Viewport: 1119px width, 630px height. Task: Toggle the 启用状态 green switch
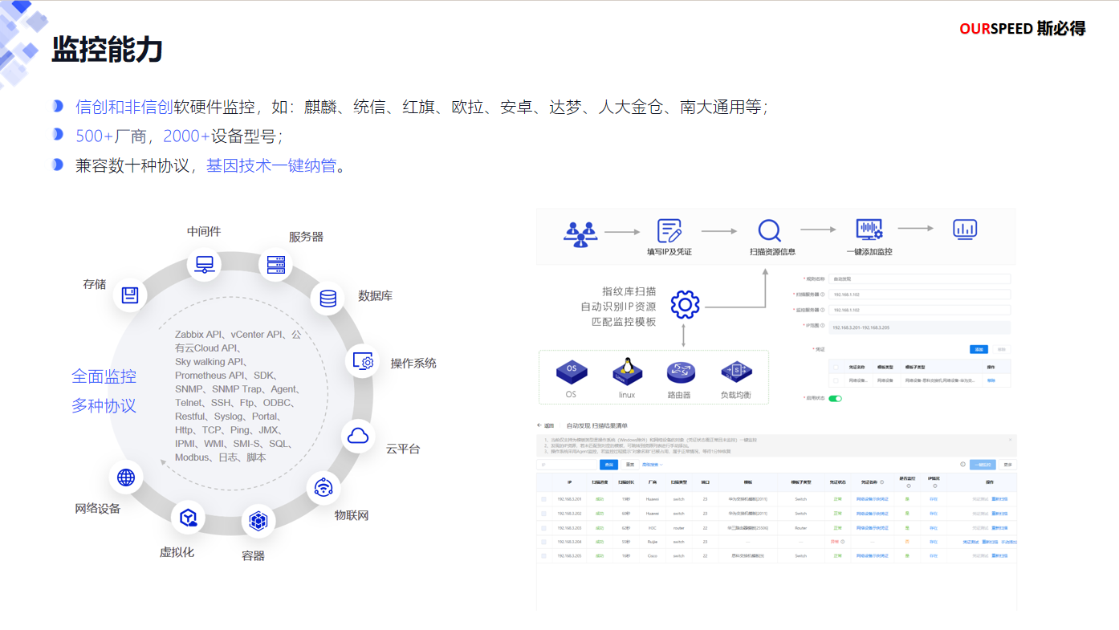click(x=835, y=398)
